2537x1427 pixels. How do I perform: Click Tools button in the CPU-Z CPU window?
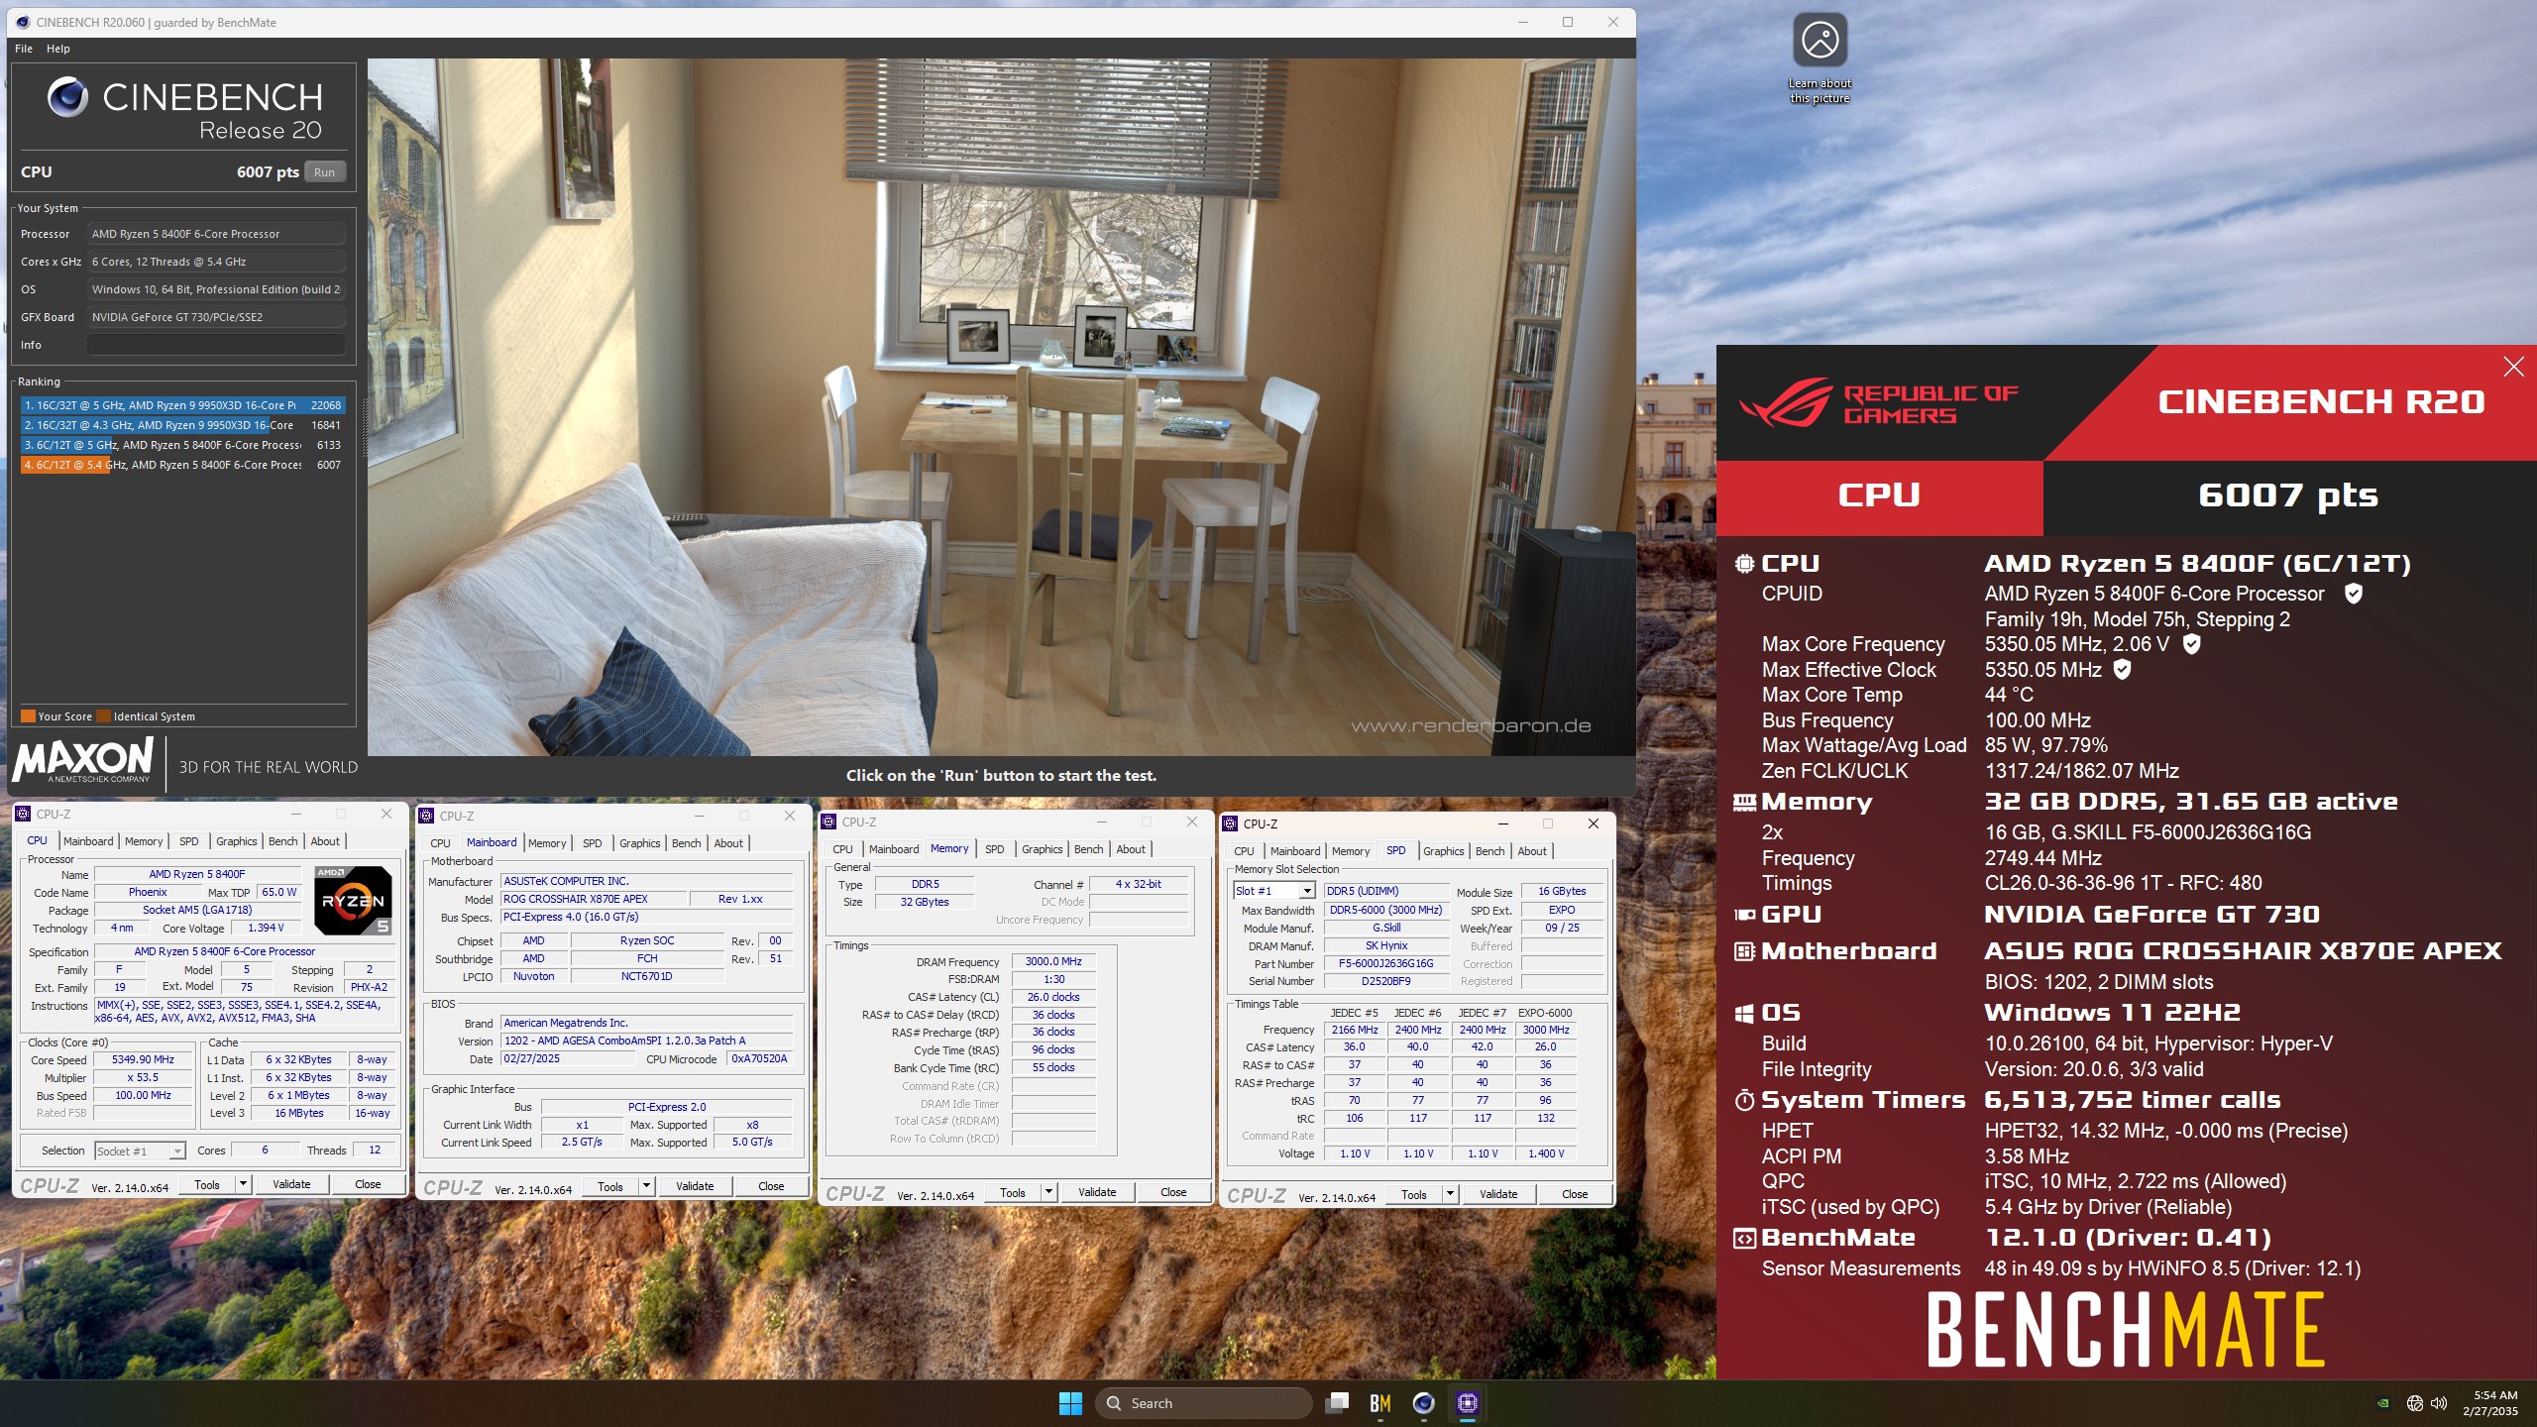pyautogui.click(x=207, y=1184)
